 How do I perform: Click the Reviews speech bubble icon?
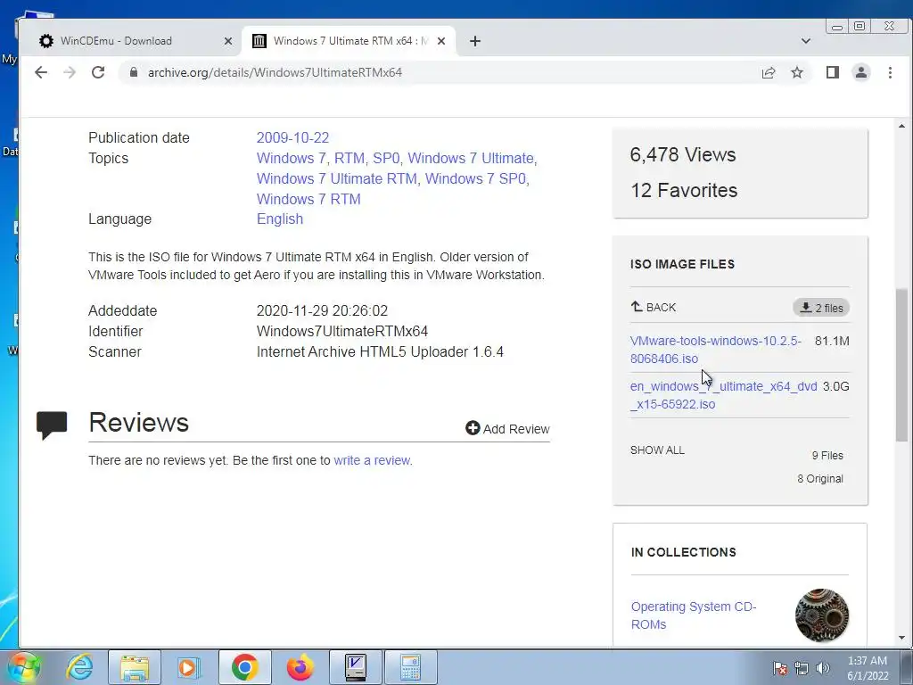52,424
